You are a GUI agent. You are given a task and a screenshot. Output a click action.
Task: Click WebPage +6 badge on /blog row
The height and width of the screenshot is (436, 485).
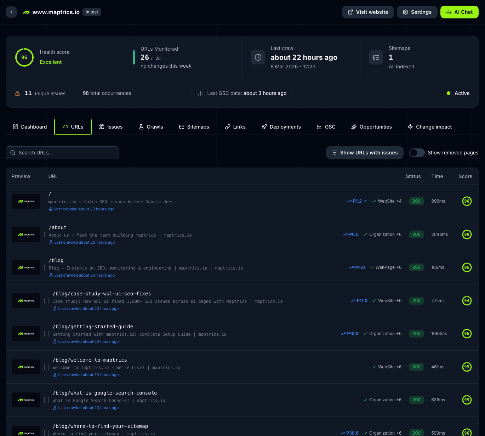click(386, 267)
